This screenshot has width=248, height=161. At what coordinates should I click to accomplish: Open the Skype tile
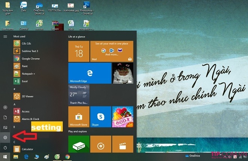(101, 117)
